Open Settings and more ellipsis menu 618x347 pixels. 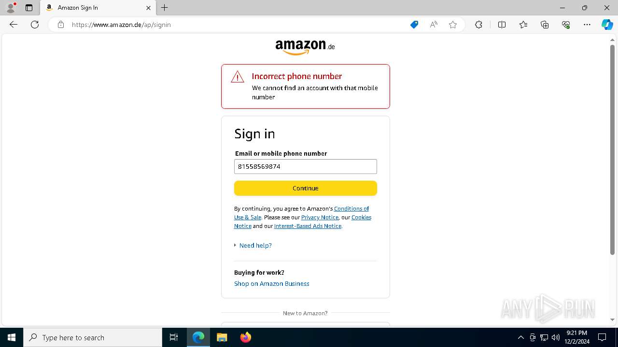coord(587,25)
